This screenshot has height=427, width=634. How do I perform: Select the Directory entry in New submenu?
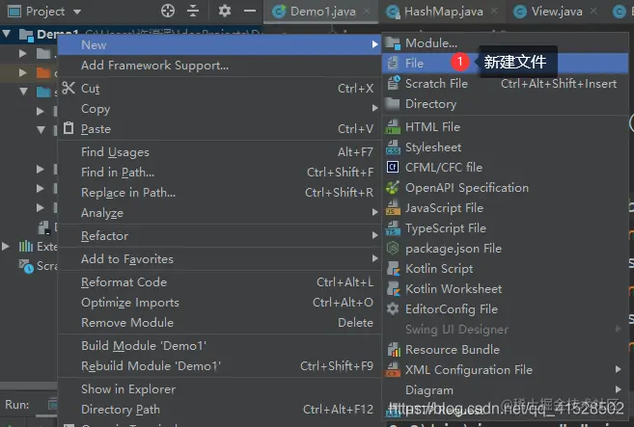[x=505, y=103]
